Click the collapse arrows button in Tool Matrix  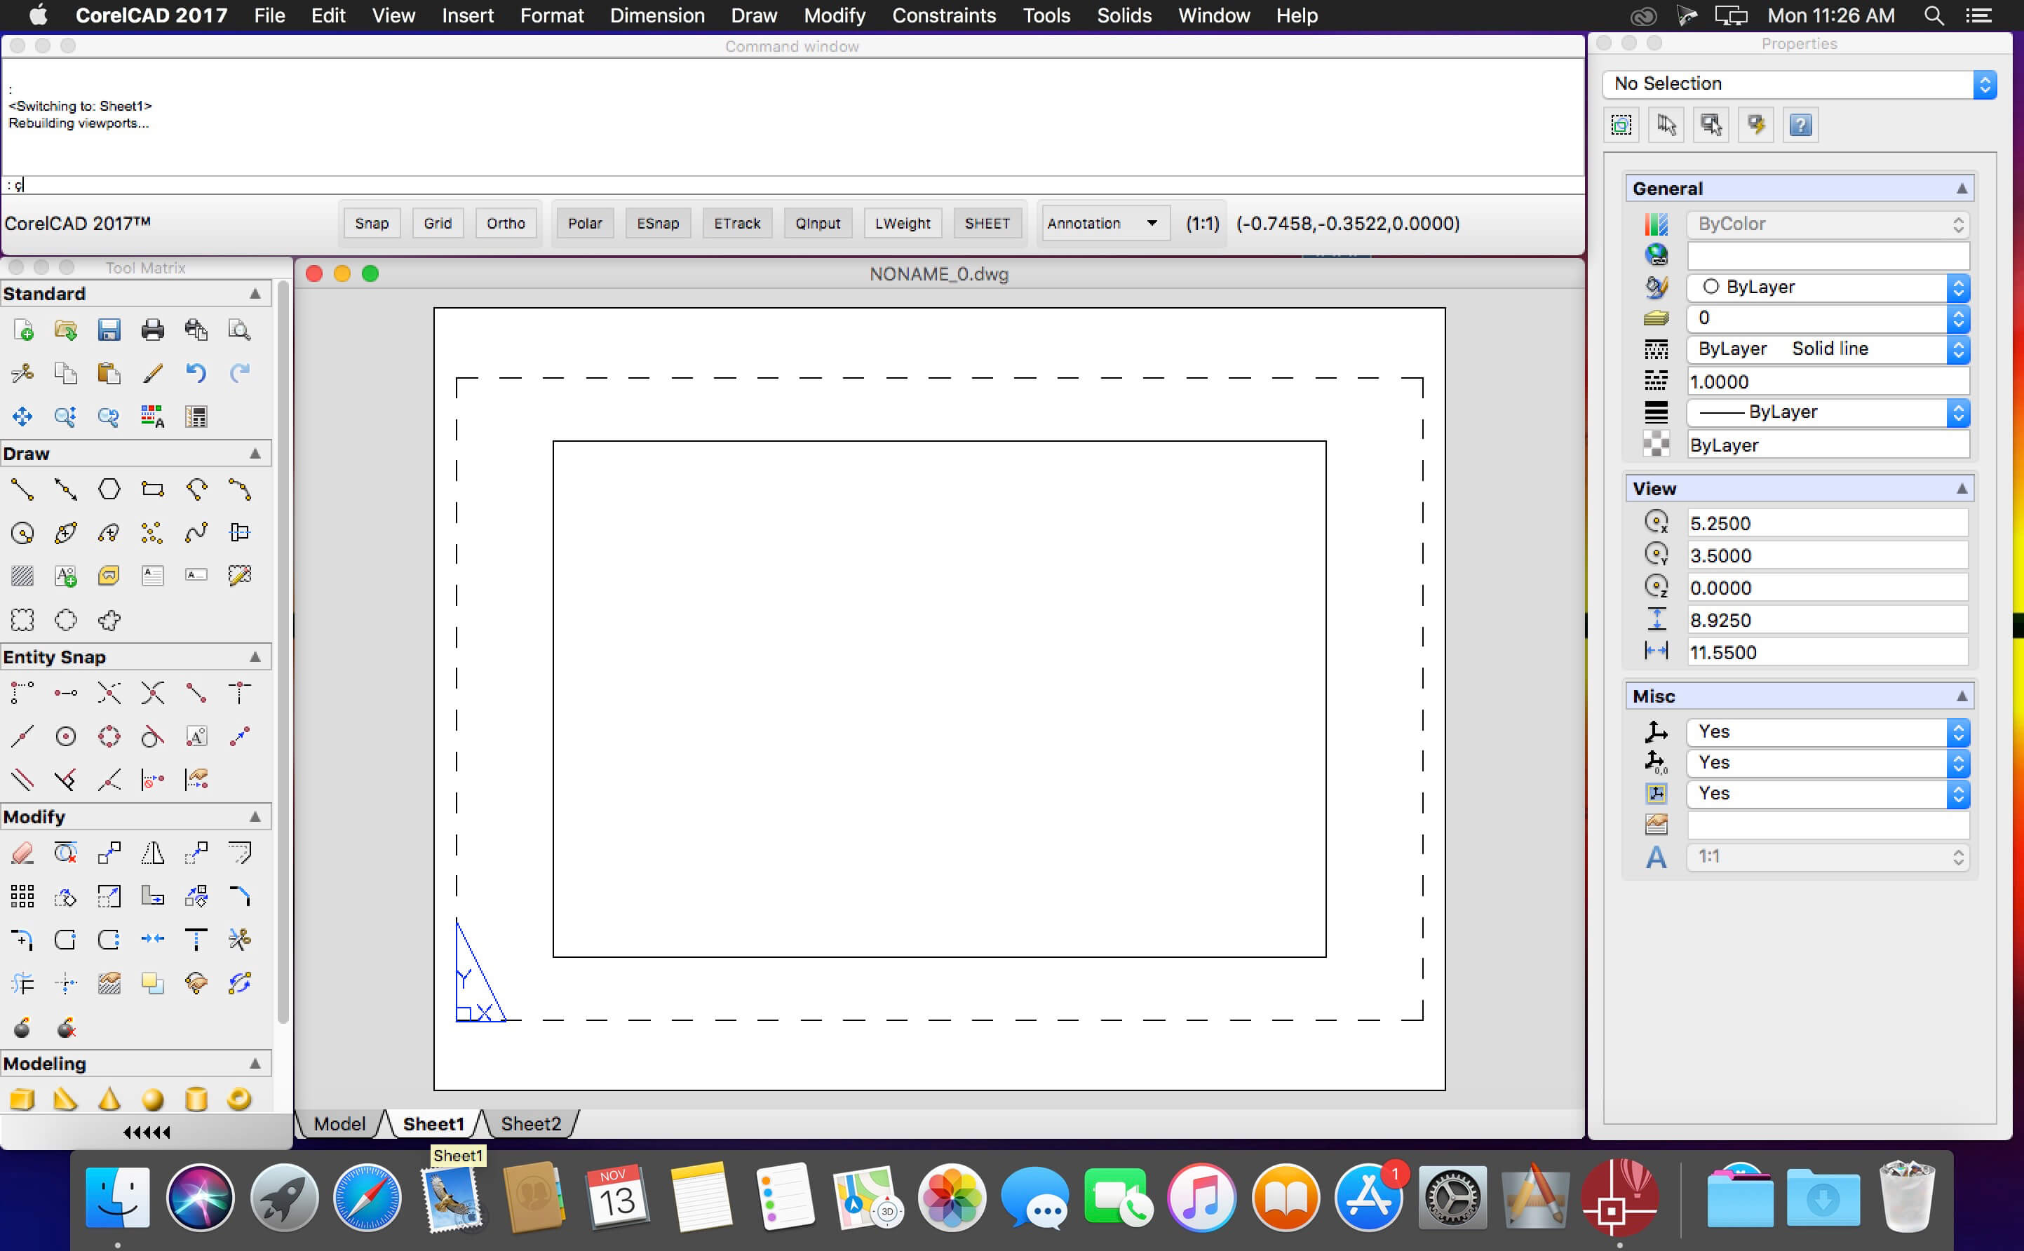click(147, 1132)
